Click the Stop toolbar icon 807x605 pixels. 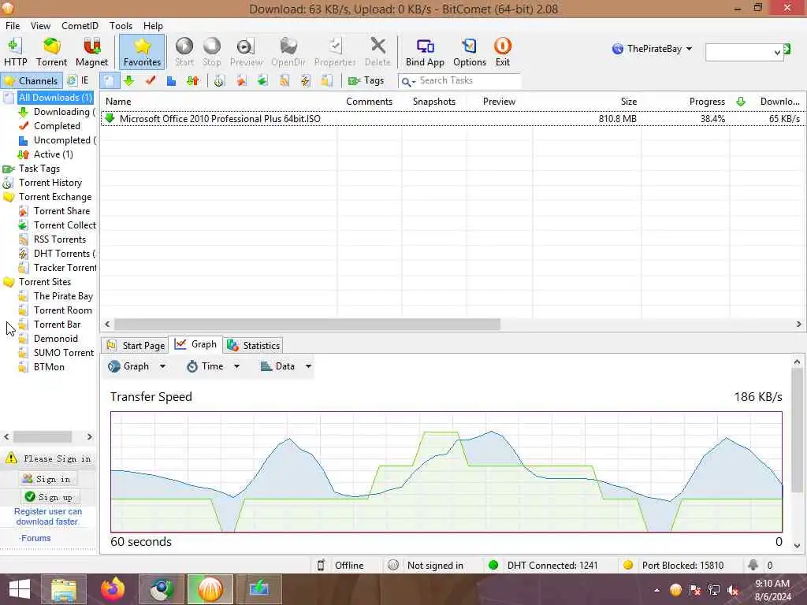click(211, 52)
